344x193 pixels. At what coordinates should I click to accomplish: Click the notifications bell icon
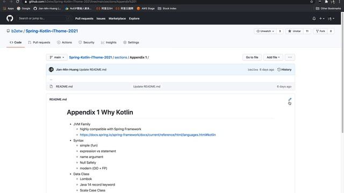314,19
